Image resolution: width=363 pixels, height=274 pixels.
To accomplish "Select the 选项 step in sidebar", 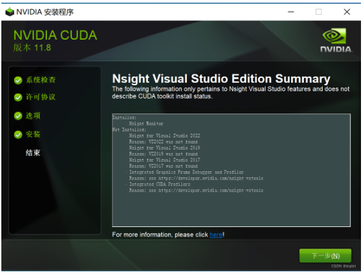I will click(33, 116).
